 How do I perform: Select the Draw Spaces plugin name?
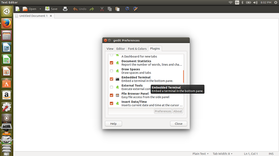click(x=130, y=69)
